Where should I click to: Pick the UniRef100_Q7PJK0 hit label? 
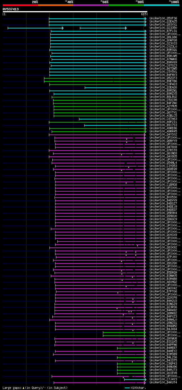click(163, 257)
